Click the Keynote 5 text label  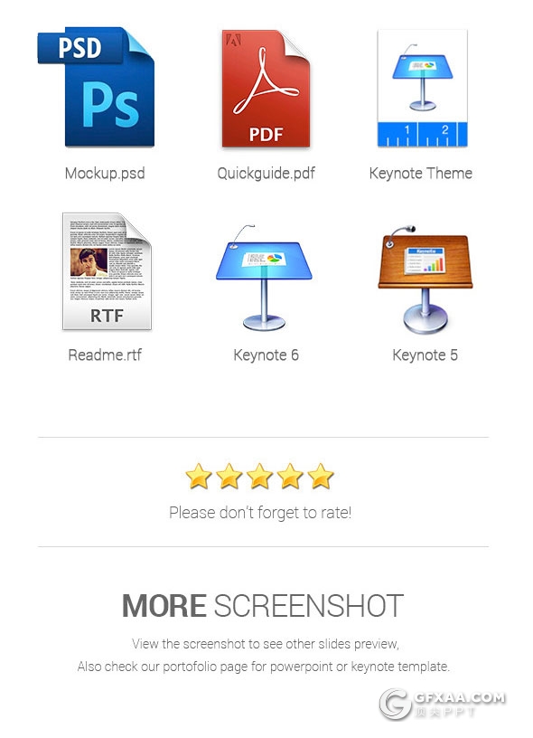click(425, 355)
